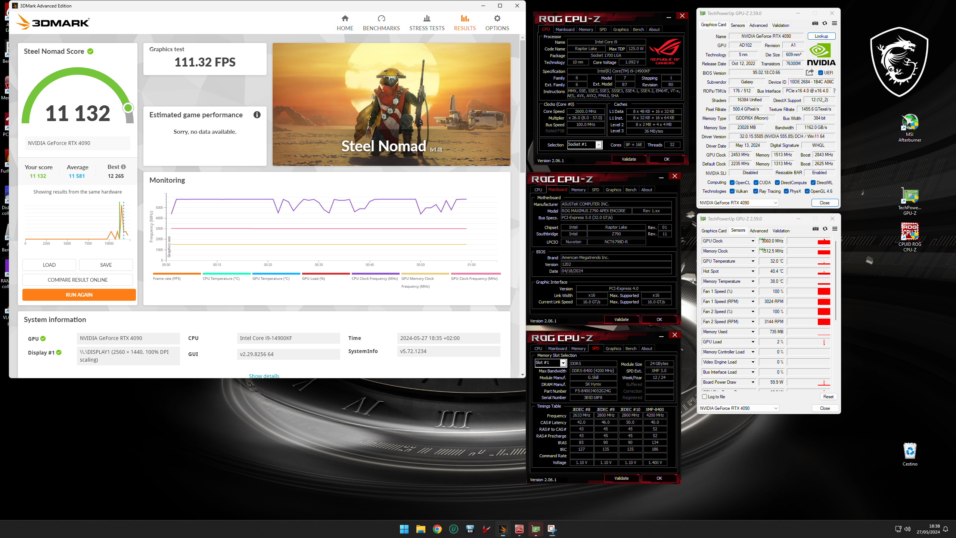Expand Hot Spot sensor dropdown arrow

pyautogui.click(x=753, y=271)
